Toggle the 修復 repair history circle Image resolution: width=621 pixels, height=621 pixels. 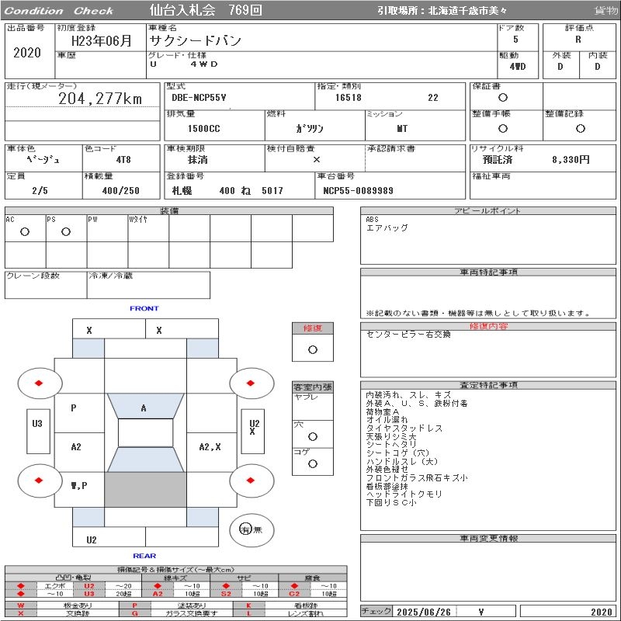tap(313, 349)
